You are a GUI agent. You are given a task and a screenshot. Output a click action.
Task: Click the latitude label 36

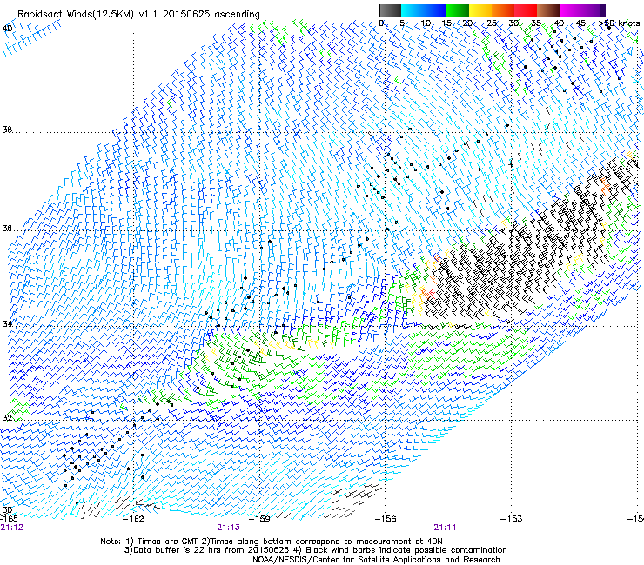[7, 228]
